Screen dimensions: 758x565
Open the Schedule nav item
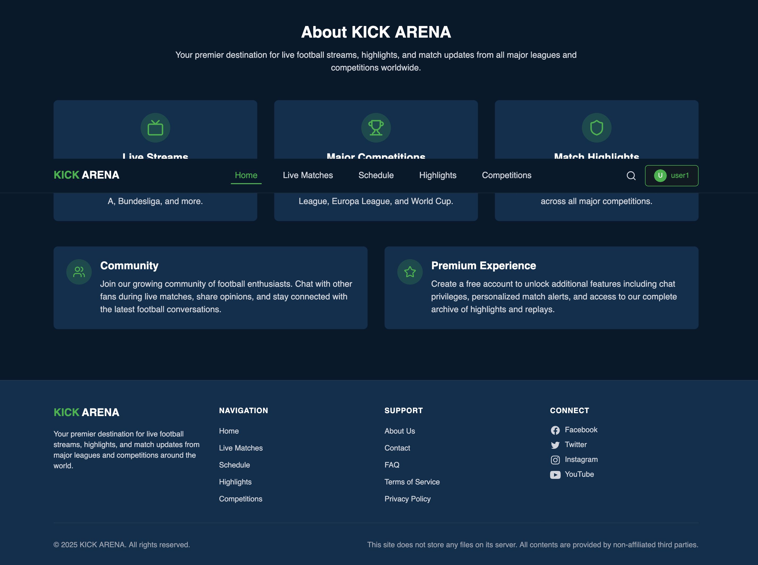tap(376, 175)
